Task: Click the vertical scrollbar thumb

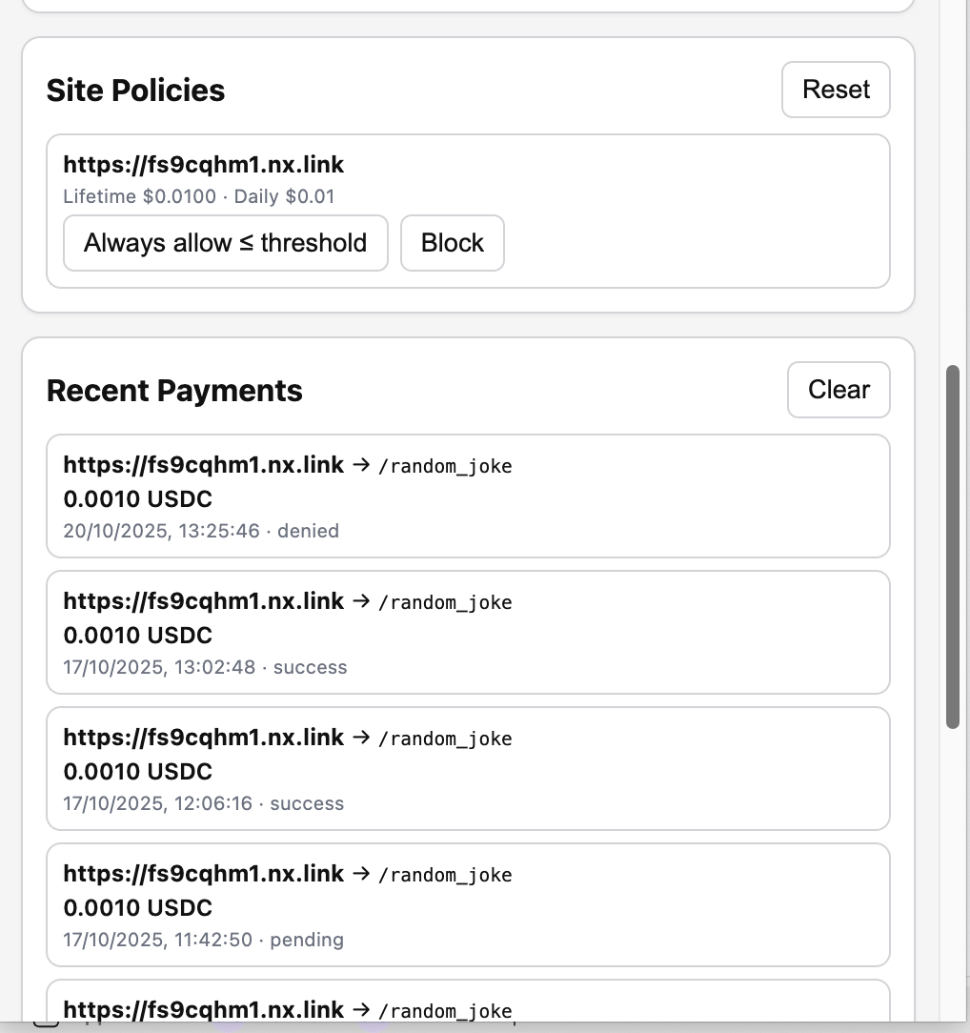Action: click(953, 547)
